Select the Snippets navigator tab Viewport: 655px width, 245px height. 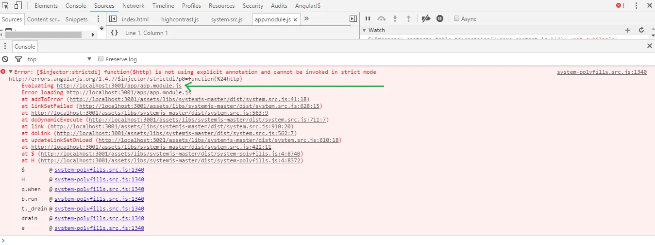pos(76,19)
